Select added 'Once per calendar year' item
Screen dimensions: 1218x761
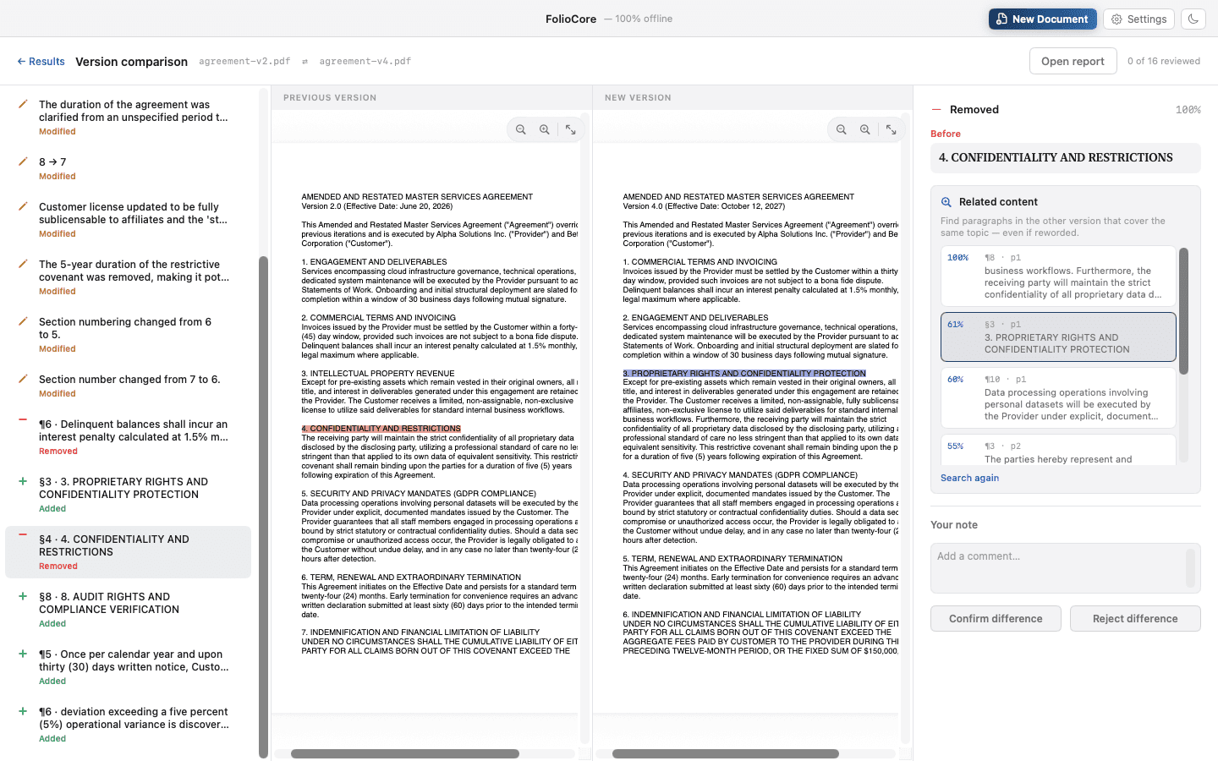[x=129, y=667]
